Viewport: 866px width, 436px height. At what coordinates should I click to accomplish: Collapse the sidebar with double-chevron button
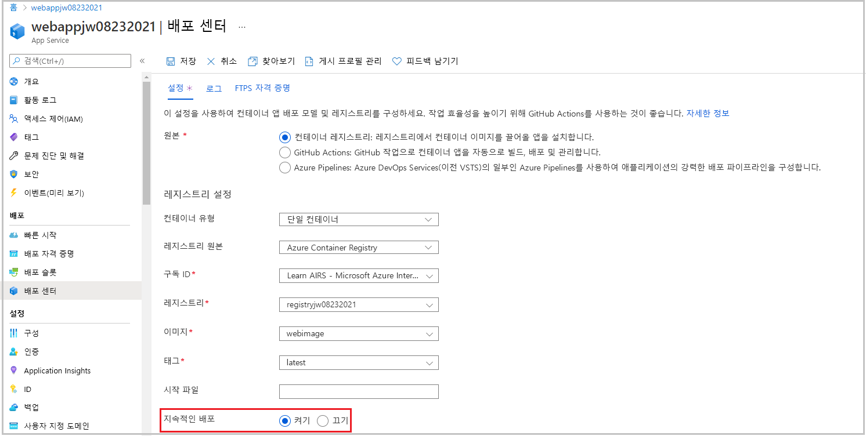coord(142,61)
